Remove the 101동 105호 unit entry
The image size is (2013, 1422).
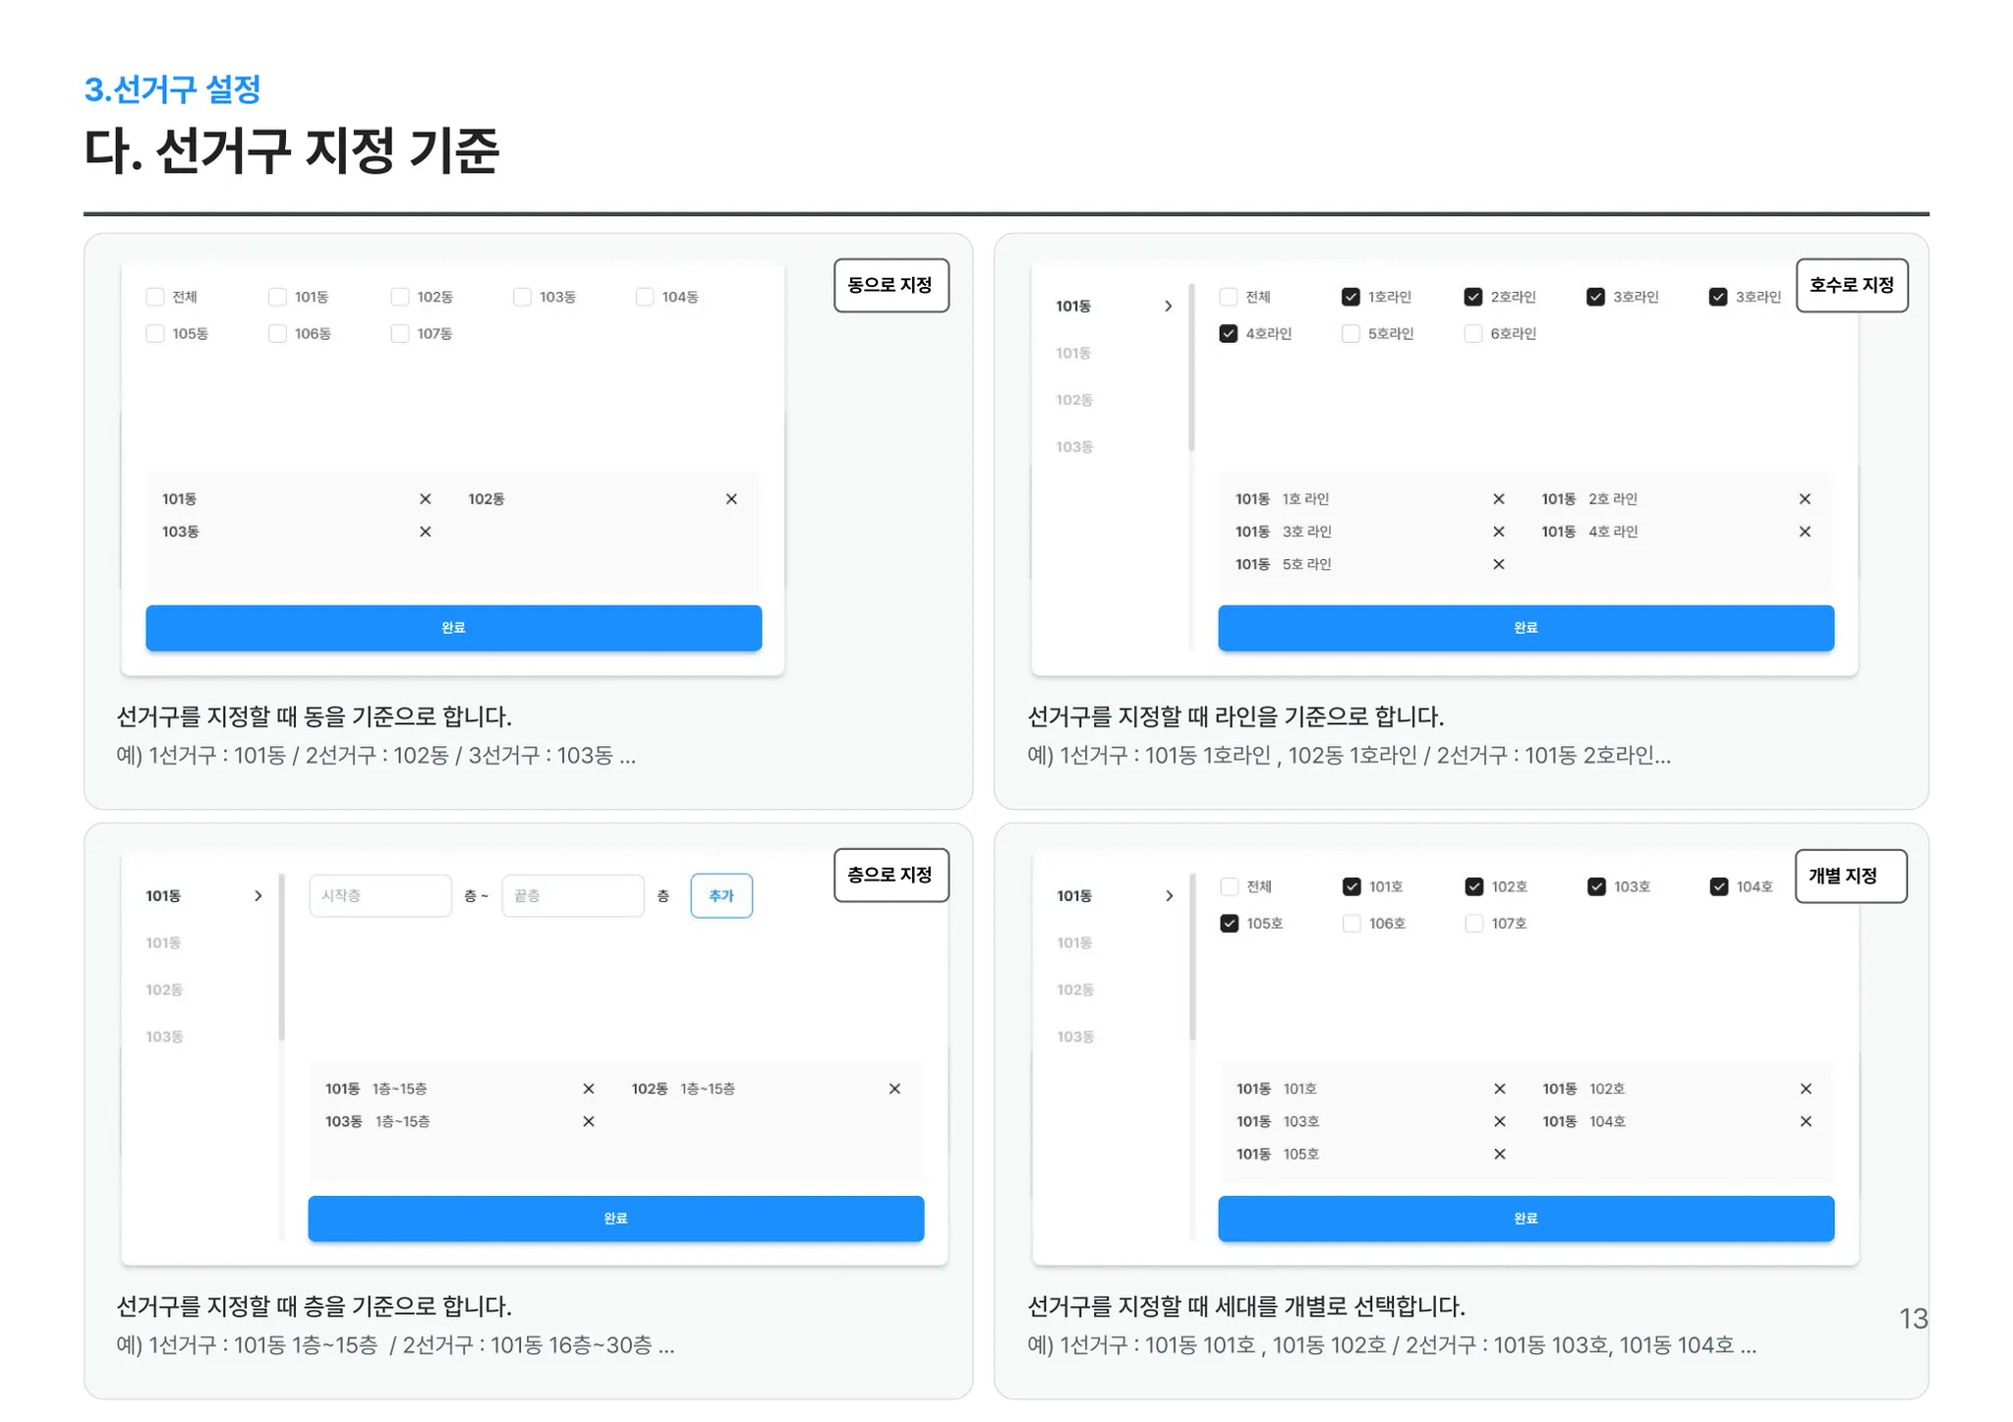[x=1500, y=1154]
